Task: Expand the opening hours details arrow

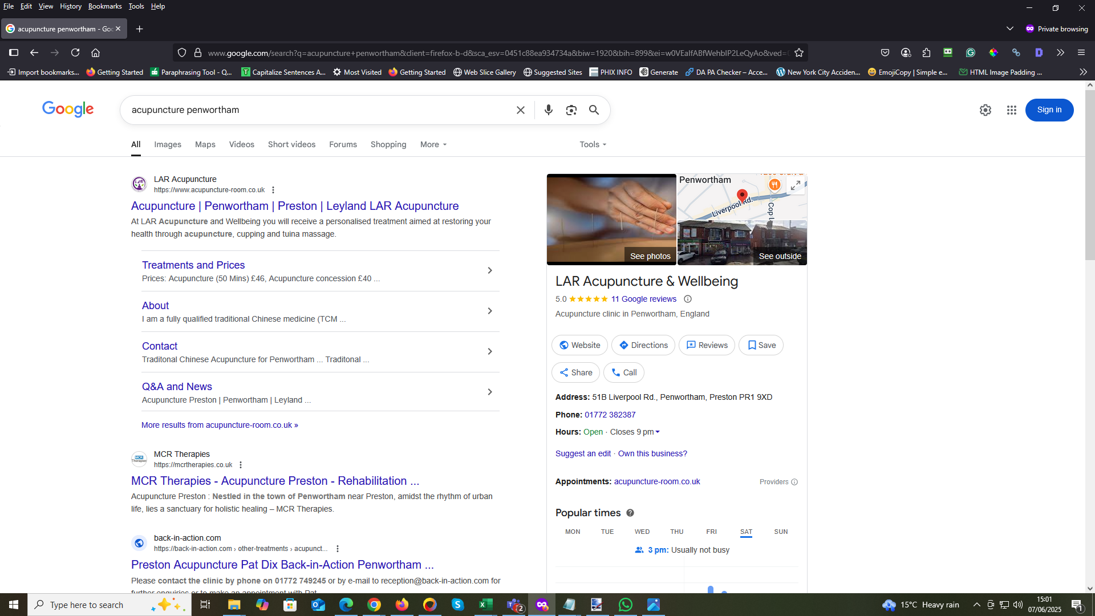Action: click(x=657, y=432)
